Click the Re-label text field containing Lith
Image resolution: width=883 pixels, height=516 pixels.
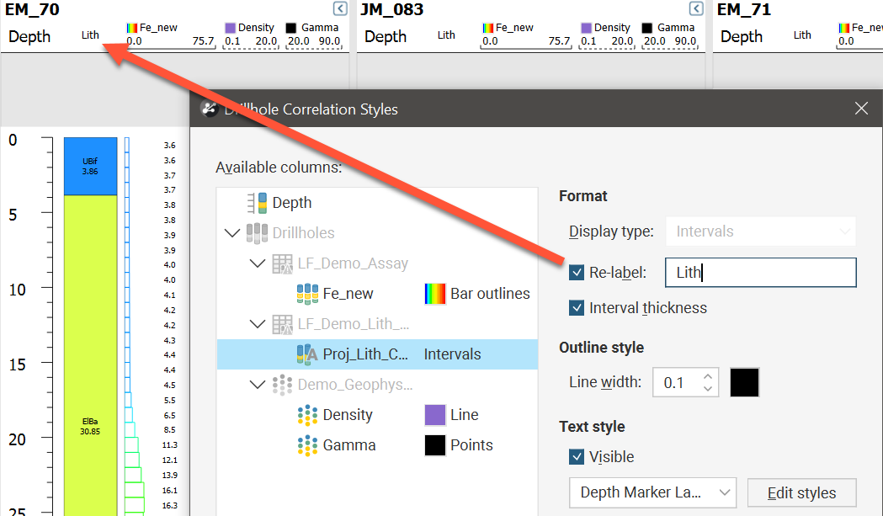[x=759, y=273]
